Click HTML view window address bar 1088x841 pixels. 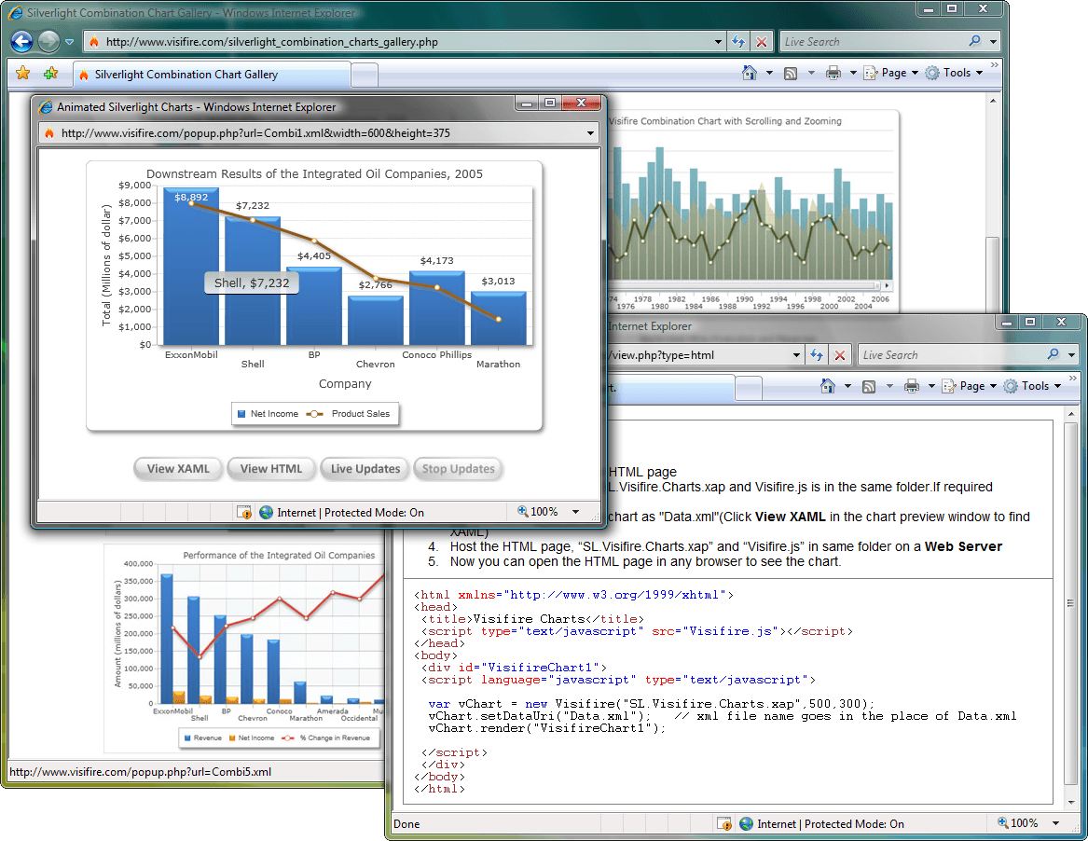[698, 354]
